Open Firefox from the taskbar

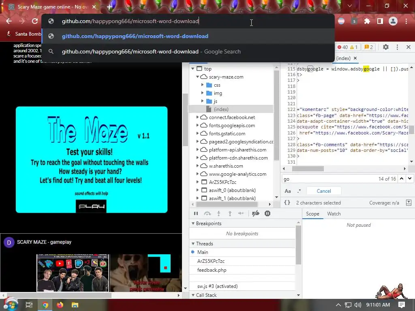point(60,305)
